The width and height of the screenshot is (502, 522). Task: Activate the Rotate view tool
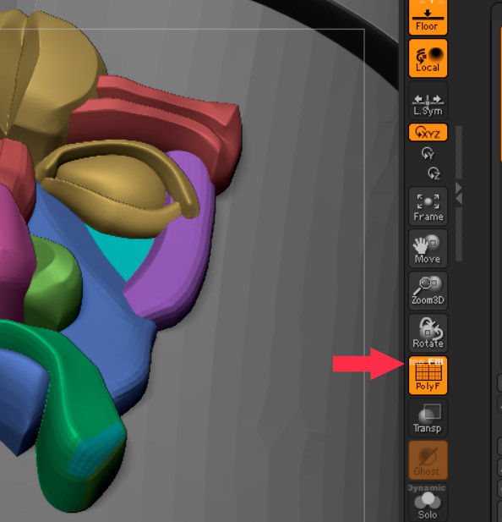[428, 332]
